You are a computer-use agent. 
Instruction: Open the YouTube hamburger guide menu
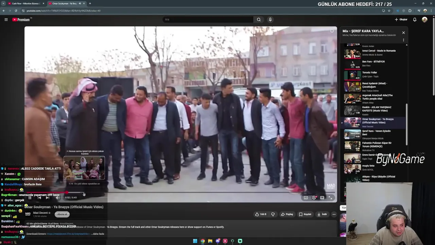click(6, 19)
